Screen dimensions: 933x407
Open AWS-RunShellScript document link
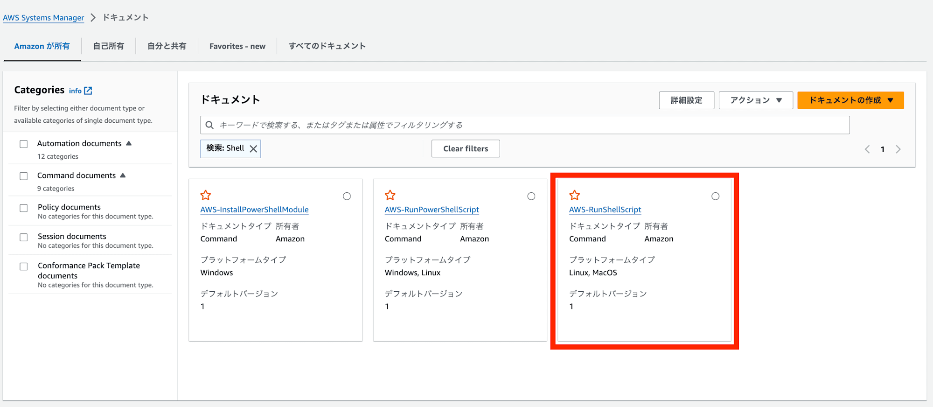coord(605,210)
